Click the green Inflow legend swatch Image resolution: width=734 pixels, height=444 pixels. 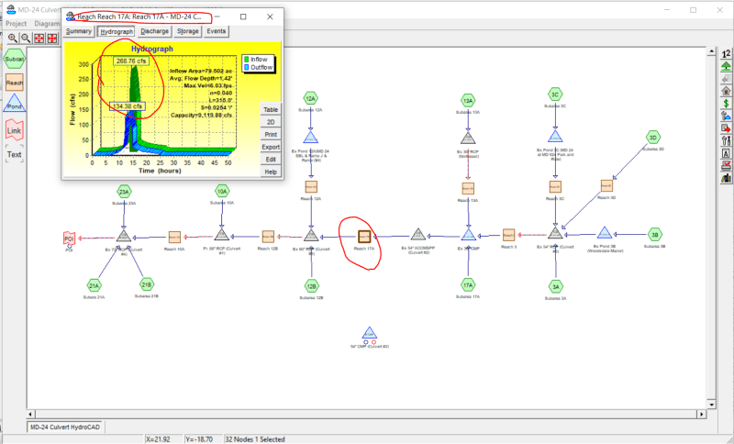[x=246, y=60]
